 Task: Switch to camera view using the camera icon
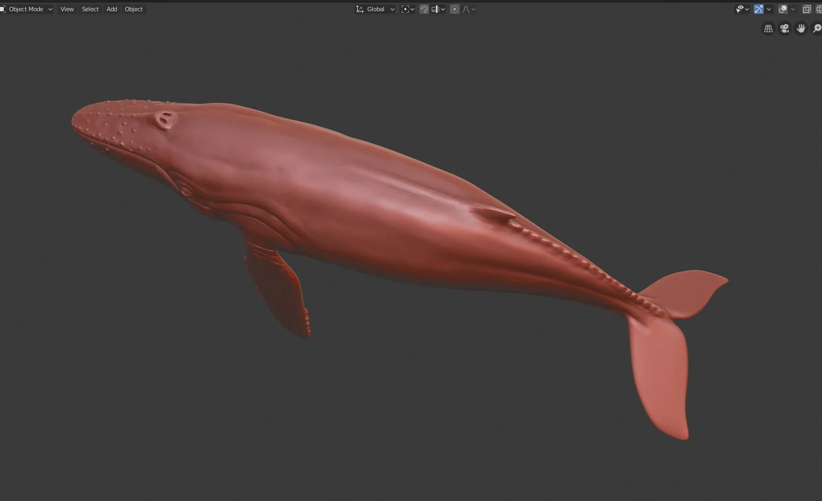coord(784,28)
